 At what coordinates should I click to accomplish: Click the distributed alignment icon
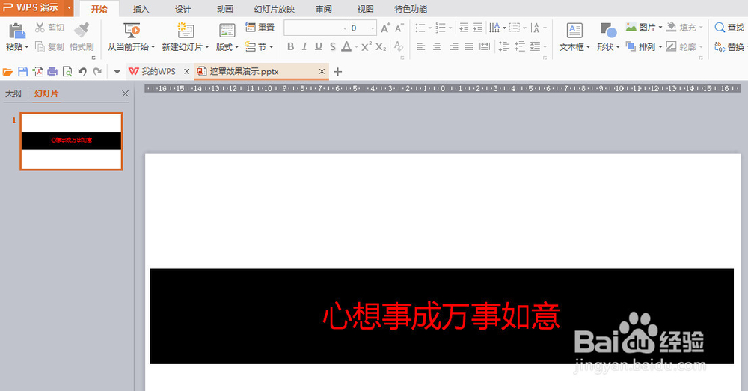(x=485, y=47)
